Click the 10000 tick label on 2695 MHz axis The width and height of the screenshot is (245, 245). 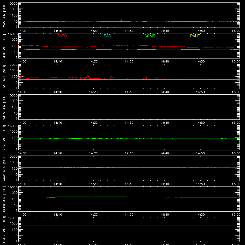click(13, 126)
